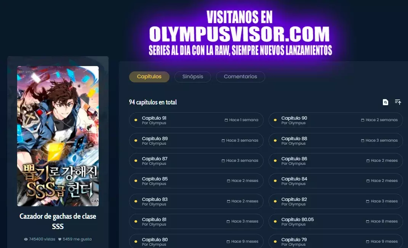Click the calendar icon on Capítulo 80.05

pyautogui.click(x=368, y=221)
